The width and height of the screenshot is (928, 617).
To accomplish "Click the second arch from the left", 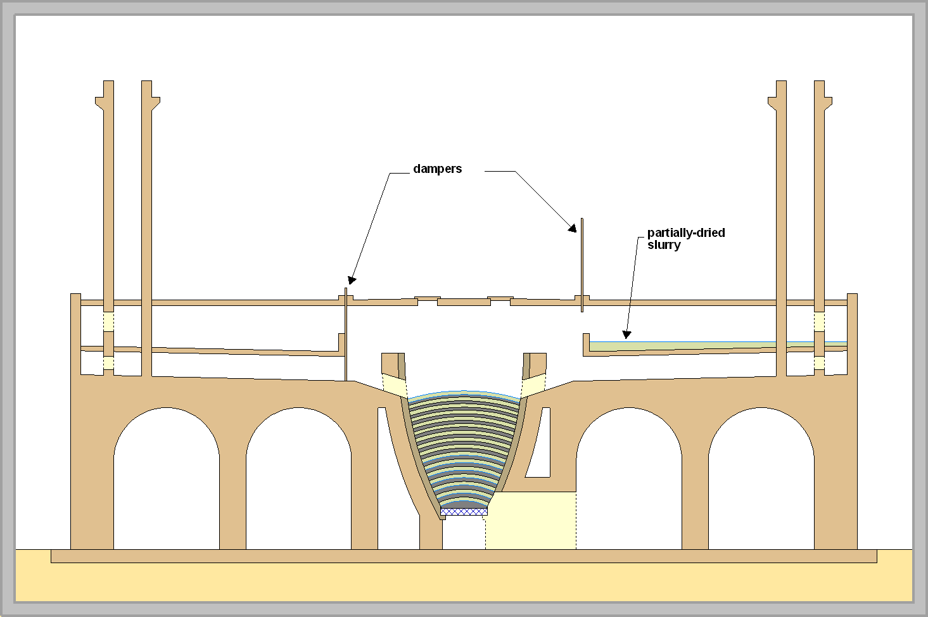I will pos(298,481).
